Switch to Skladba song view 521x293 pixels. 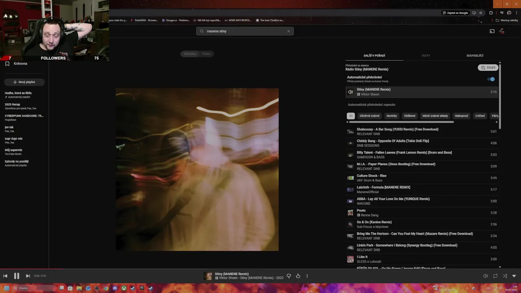pos(190,54)
